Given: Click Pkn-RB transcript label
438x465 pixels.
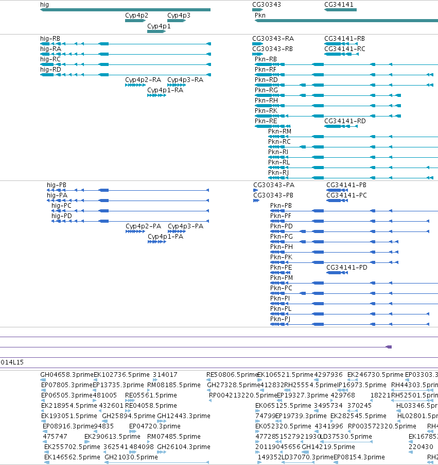Looking at the screenshot, I should (266, 59).
